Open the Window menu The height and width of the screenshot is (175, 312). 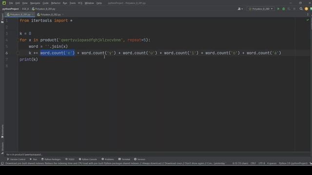pos(89,3)
